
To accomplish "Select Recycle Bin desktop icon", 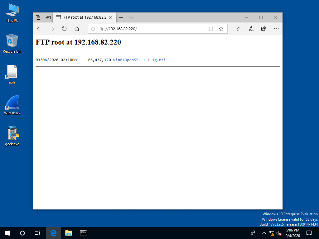I will 12,44.
